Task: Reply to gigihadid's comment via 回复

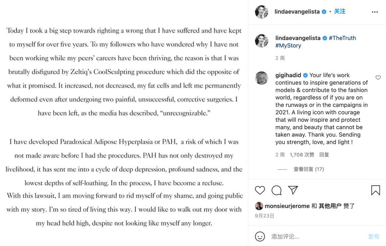Action: coord(324,155)
